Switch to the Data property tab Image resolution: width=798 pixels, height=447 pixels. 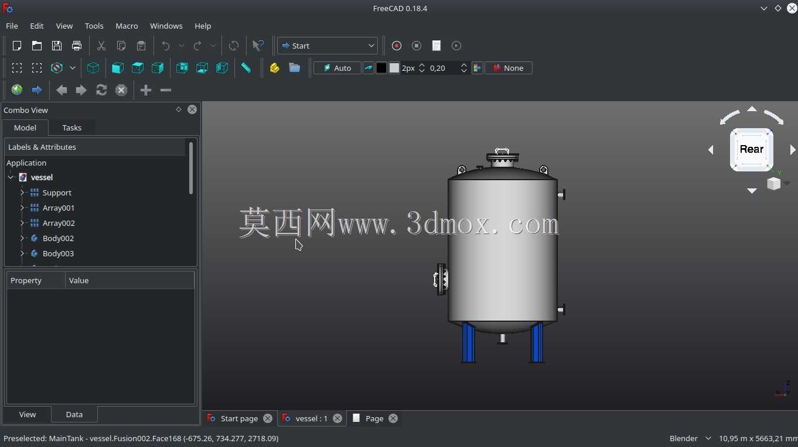(74, 414)
